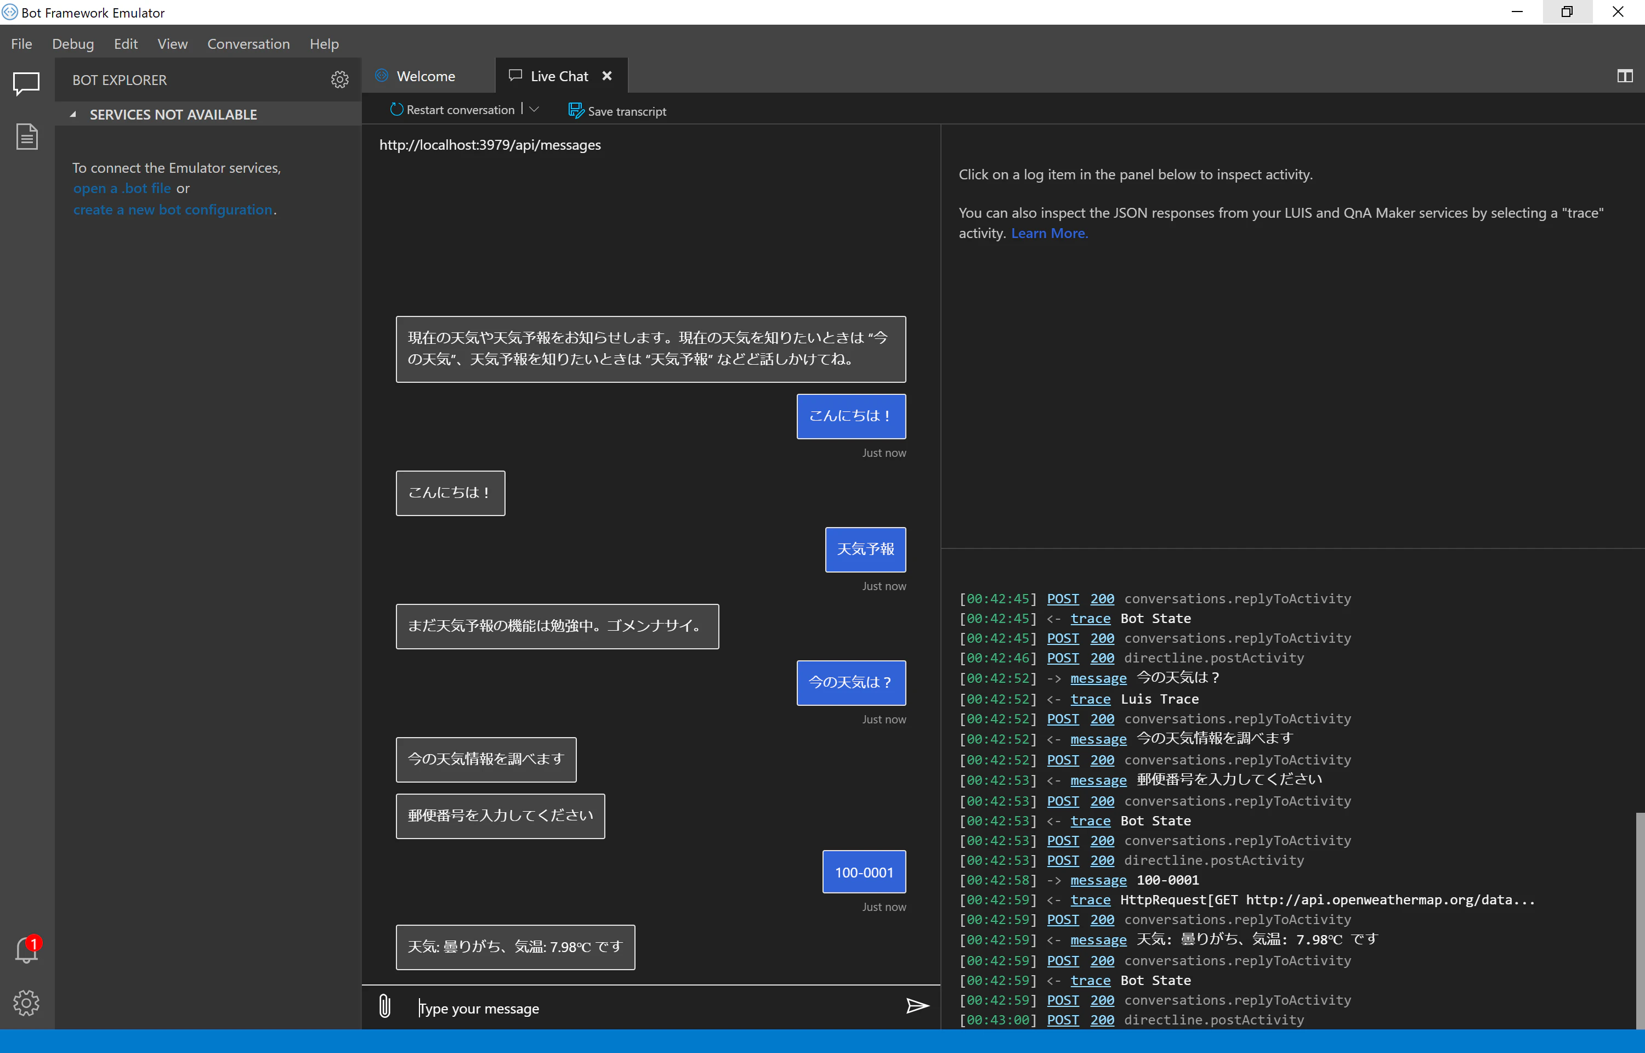Open the Luis Trace log link

point(1090,699)
